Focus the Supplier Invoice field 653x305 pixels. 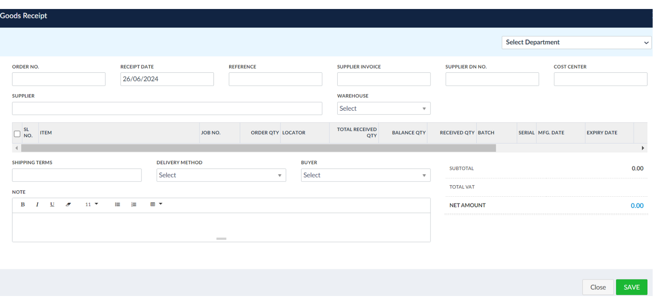383,79
